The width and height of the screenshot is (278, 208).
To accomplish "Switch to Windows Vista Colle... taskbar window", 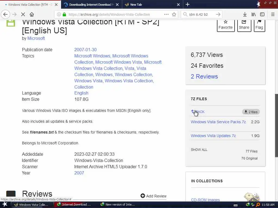I will (32, 205).
